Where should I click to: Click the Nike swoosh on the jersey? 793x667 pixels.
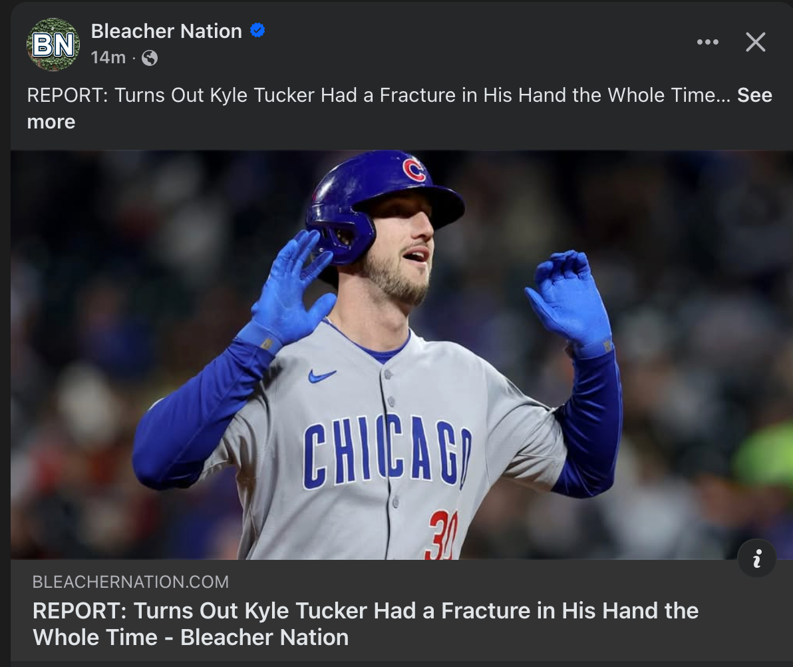pos(321,376)
